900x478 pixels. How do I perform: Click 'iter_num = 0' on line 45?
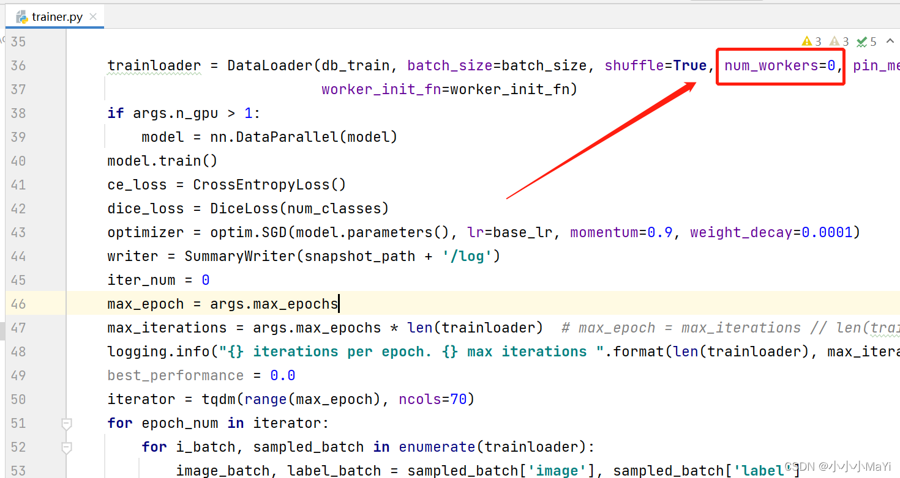coord(159,280)
